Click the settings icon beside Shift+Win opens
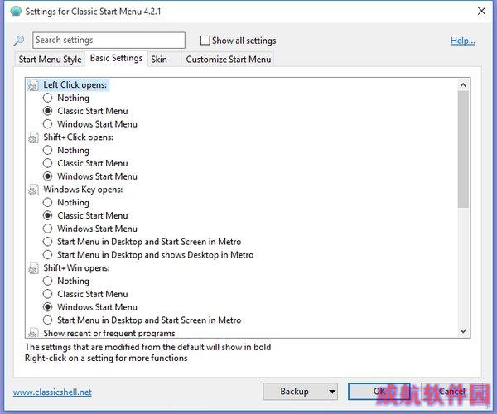 point(33,268)
